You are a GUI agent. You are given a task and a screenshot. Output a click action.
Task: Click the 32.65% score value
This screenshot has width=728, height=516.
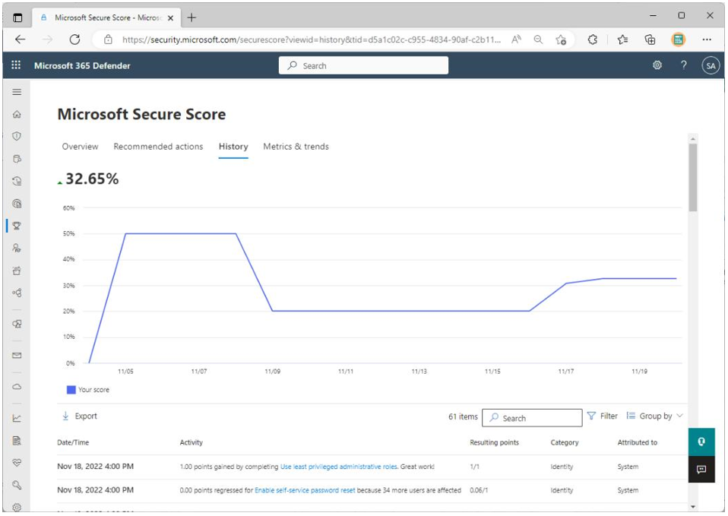[92, 179]
